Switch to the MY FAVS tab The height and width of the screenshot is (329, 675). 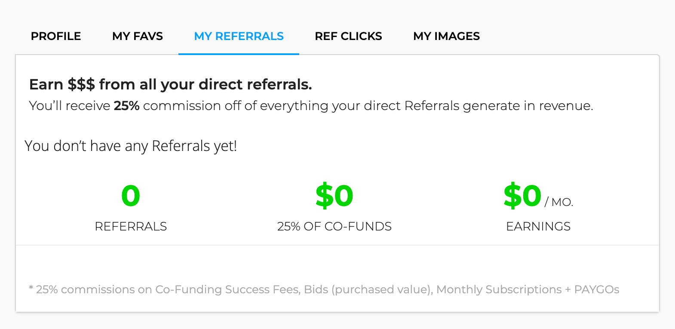pyautogui.click(x=138, y=36)
